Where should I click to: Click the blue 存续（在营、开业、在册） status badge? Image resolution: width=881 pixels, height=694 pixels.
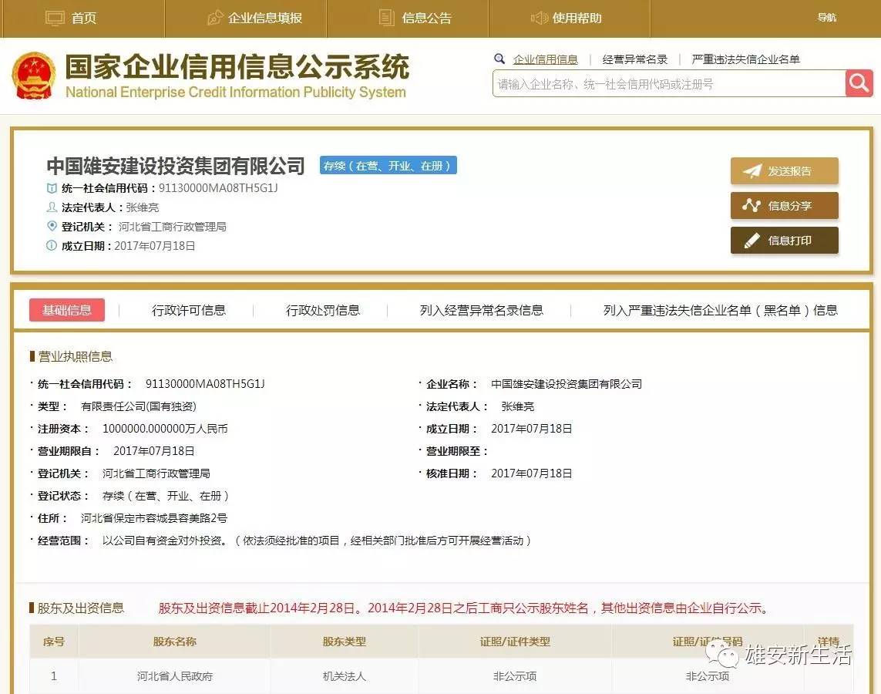click(388, 165)
